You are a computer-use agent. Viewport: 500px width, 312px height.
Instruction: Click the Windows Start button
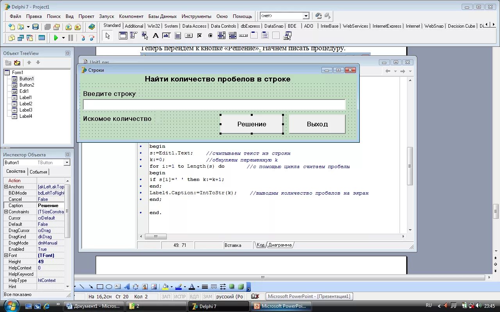[11, 306]
